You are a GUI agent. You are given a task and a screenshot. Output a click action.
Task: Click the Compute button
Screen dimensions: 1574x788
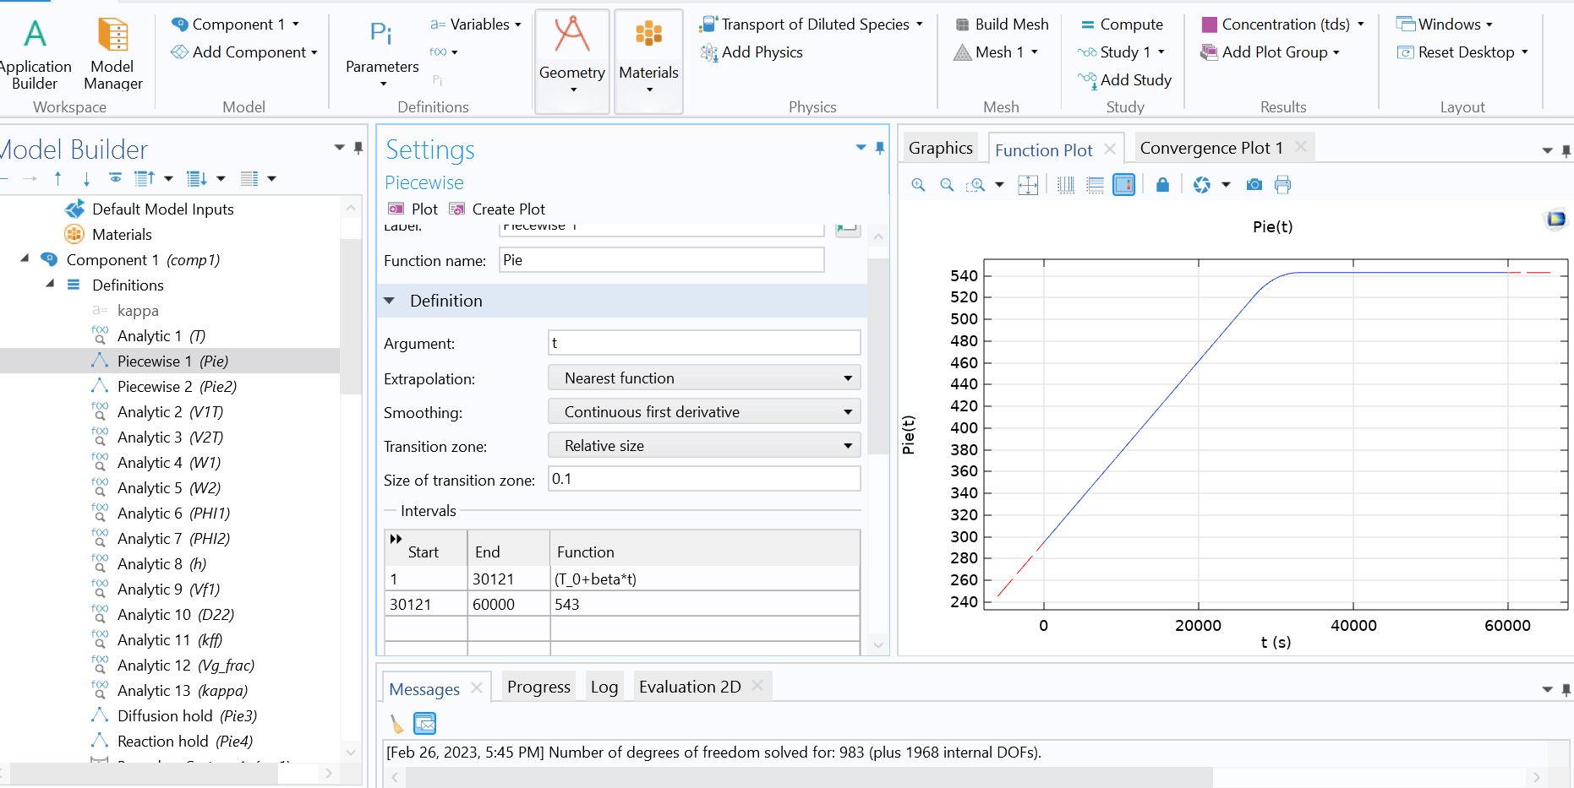tap(1122, 24)
